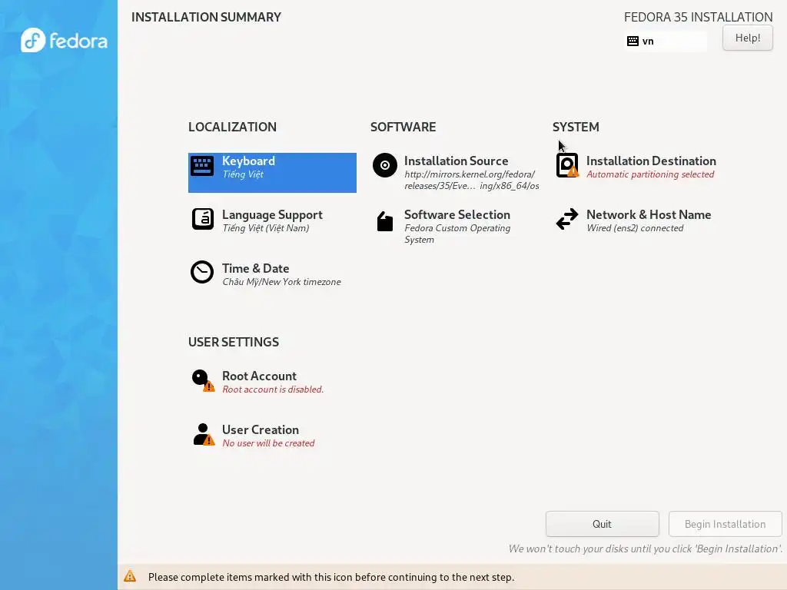
Task: Click the Root Account key icon
Action: [203, 381]
